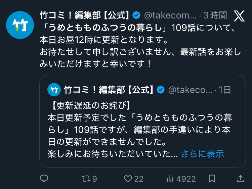Open quoted author's @takeco... handle
The image size is (252, 189).
190,90
